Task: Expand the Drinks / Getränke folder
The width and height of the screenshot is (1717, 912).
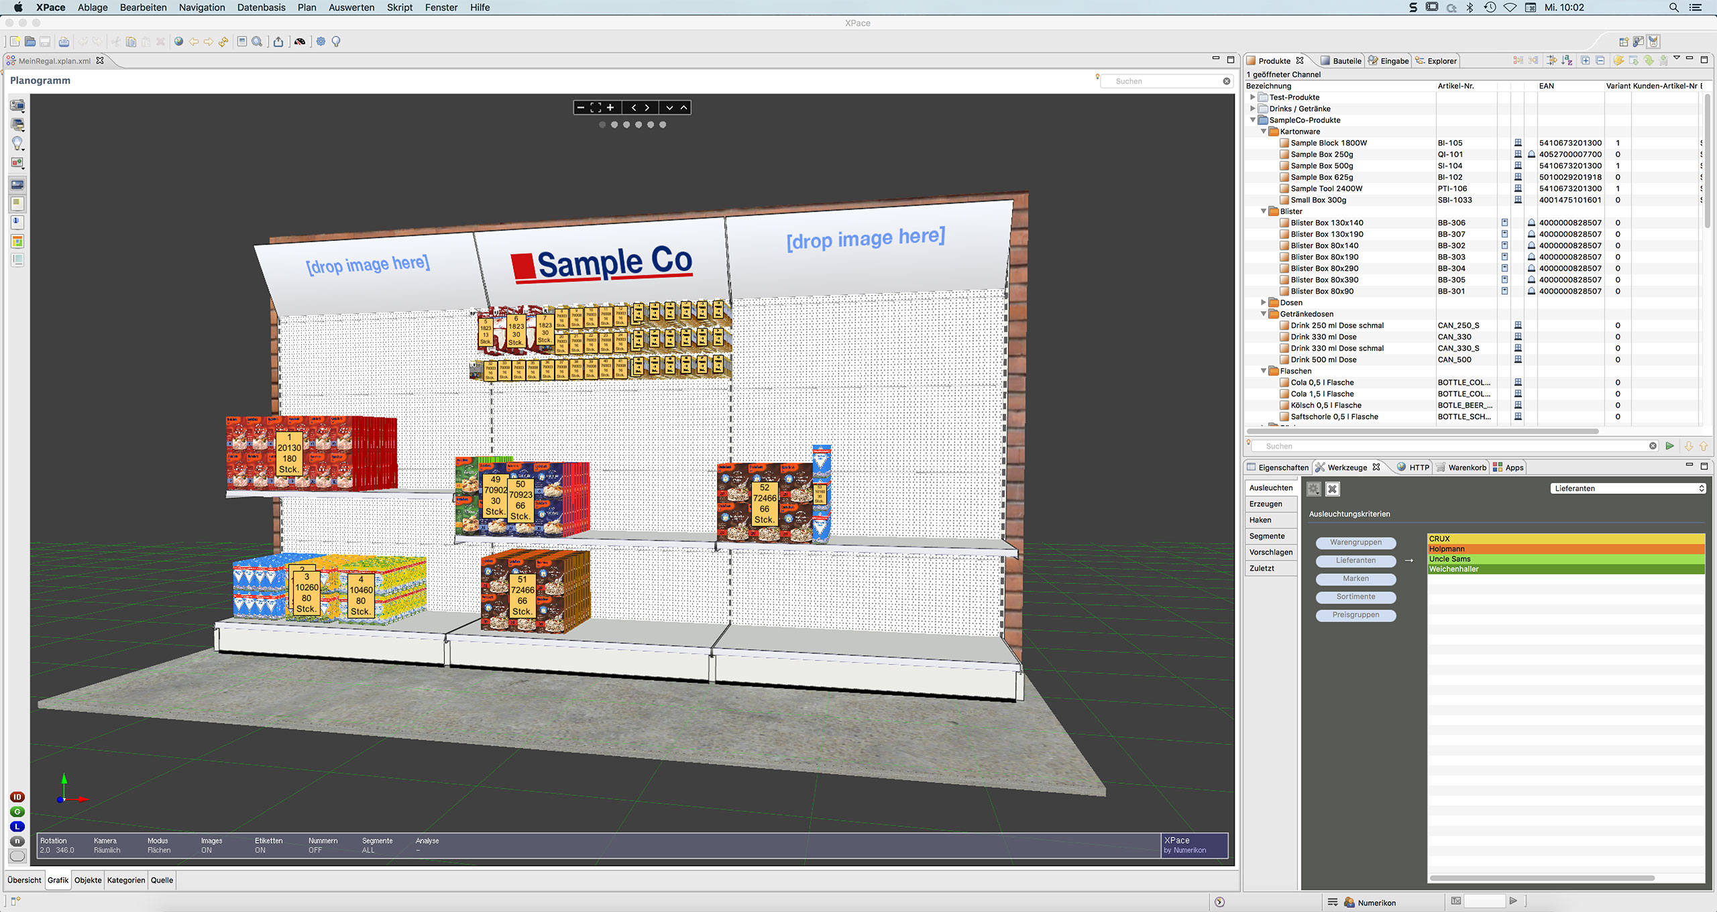Action: [1252, 109]
